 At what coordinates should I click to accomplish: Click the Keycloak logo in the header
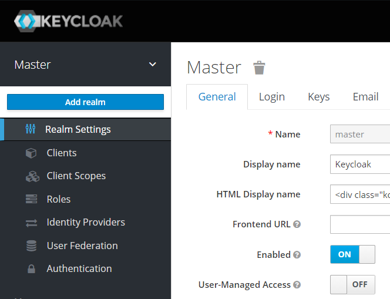(68, 21)
